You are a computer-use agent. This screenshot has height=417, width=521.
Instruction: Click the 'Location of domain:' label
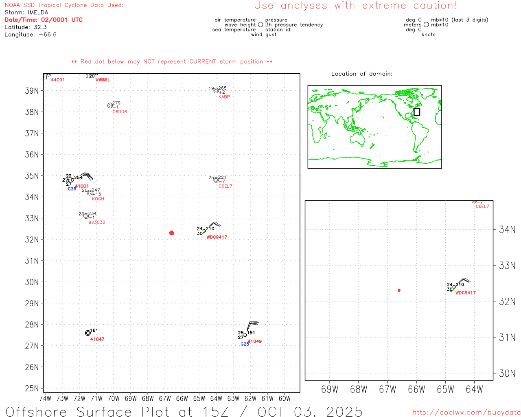362,74
